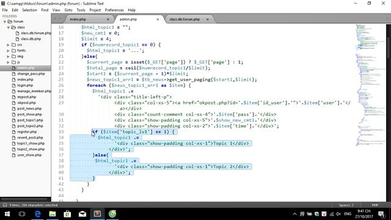Open the Action Center notifications
This screenshot has height=220, width=391.
[x=381, y=214]
